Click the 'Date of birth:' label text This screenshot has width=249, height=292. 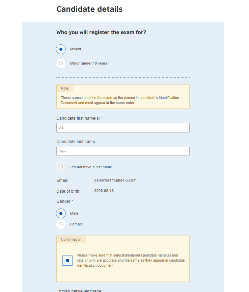pyautogui.click(x=68, y=191)
